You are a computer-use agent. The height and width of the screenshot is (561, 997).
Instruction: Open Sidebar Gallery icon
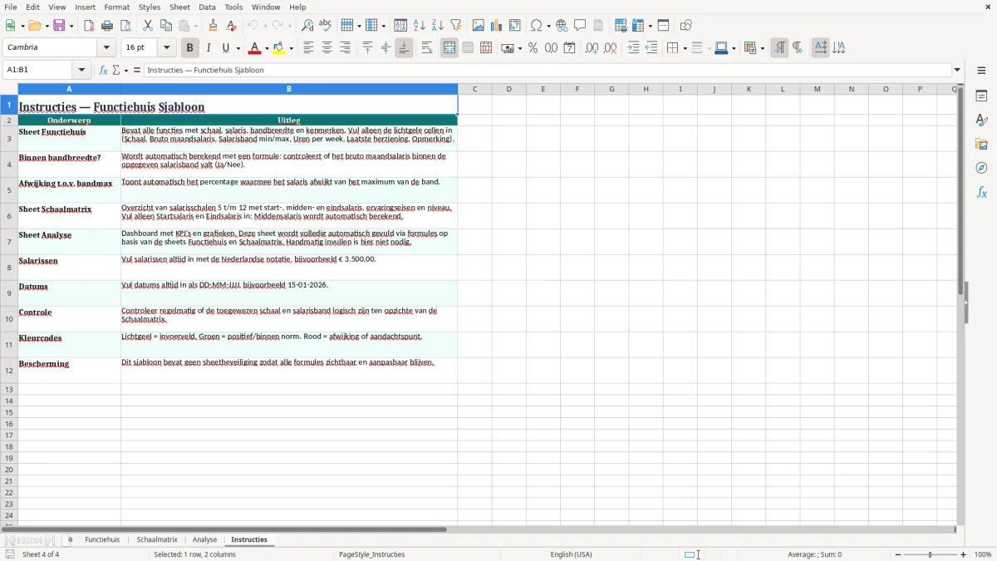click(981, 145)
